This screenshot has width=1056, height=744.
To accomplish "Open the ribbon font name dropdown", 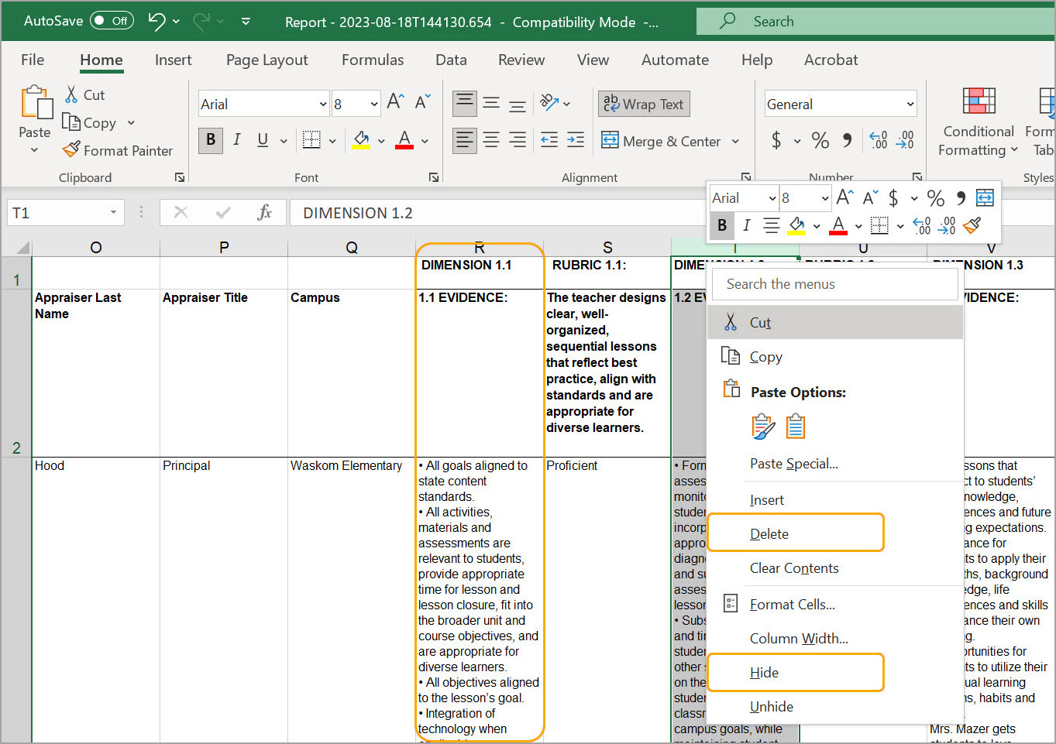I will tap(323, 104).
